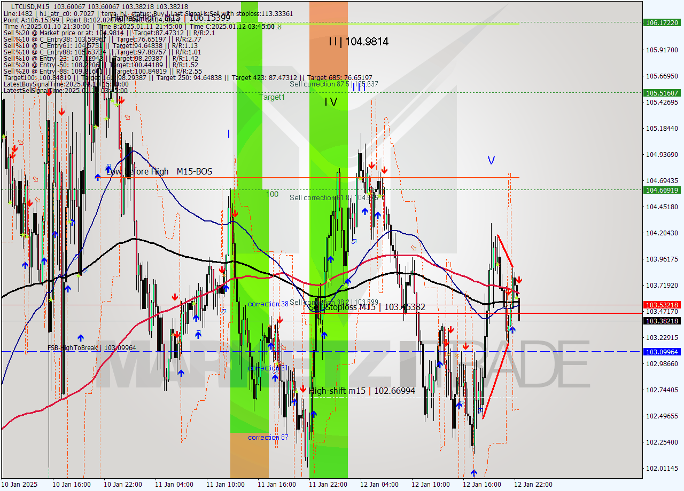Click the 102.01145 price axis value
The width and height of the screenshot is (684, 491).
[662, 468]
